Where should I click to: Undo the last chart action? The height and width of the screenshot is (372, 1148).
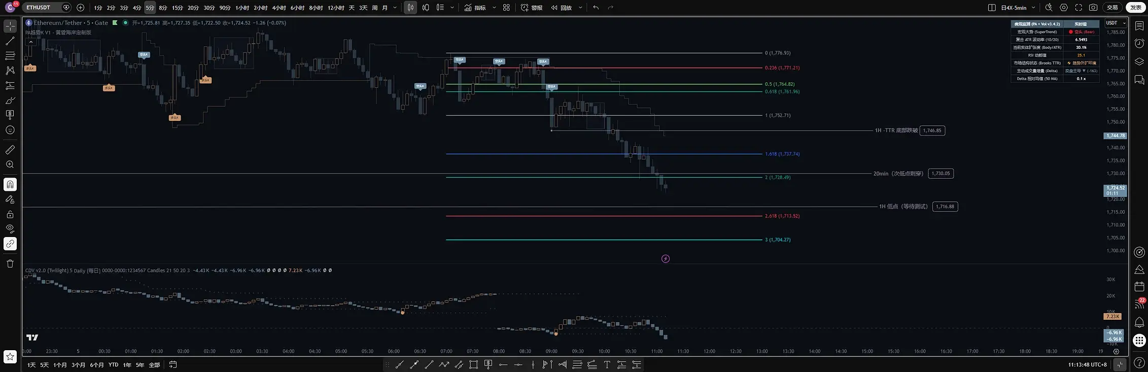coord(596,8)
